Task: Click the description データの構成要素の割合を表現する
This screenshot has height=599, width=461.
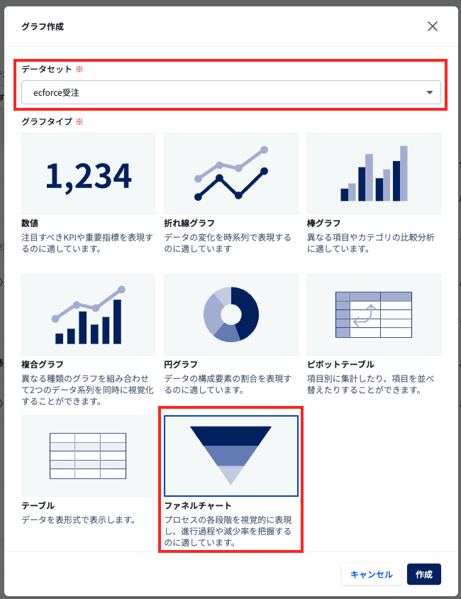Action: click(x=228, y=384)
